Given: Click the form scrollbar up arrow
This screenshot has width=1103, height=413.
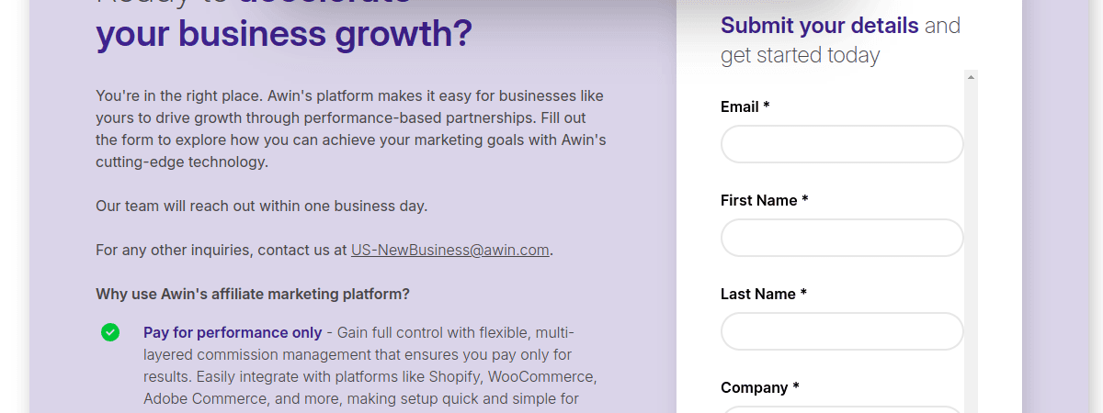Looking at the screenshot, I should point(971,78).
